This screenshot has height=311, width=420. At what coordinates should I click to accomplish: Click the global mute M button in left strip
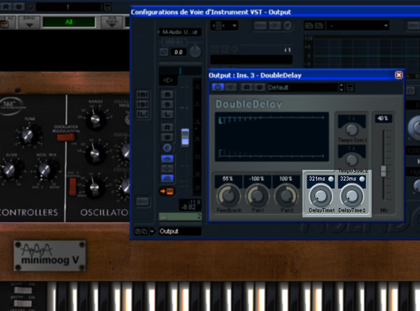tap(143, 94)
